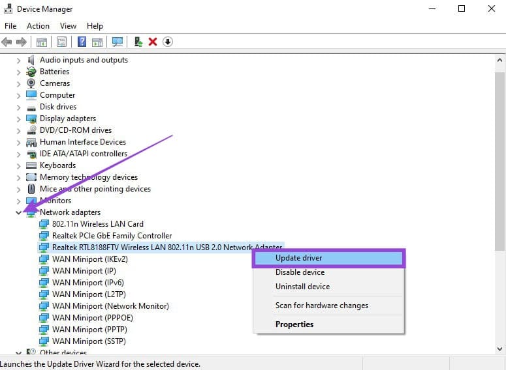Choose Scan for hardware changes context entry
The width and height of the screenshot is (506, 370).
tap(328, 306)
